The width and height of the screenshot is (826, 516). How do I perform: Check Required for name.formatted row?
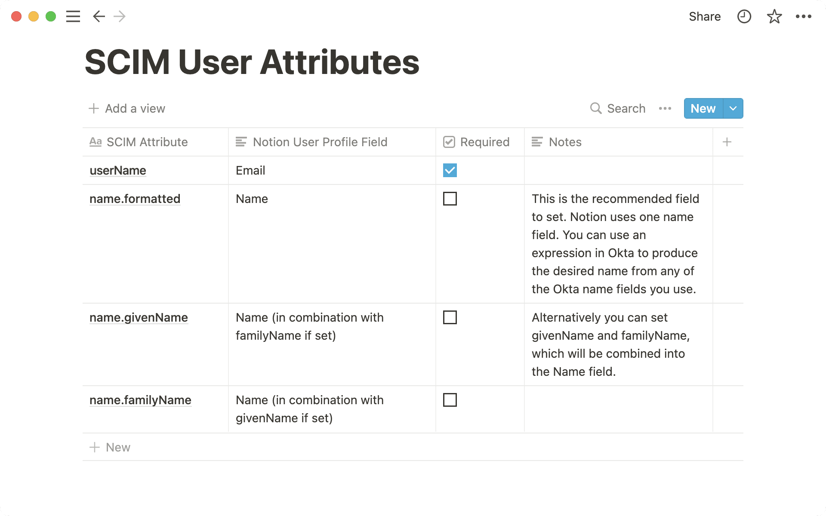tap(450, 199)
